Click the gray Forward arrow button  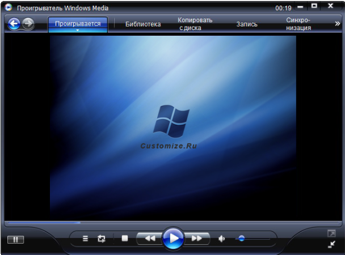point(28,23)
